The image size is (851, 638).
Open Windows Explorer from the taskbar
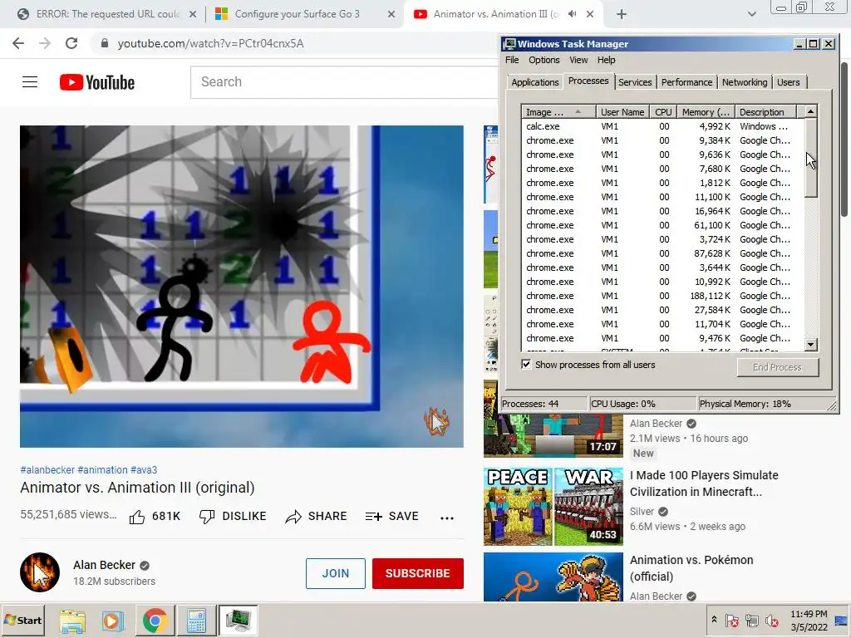pyautogui.click(x=72, y=620)
